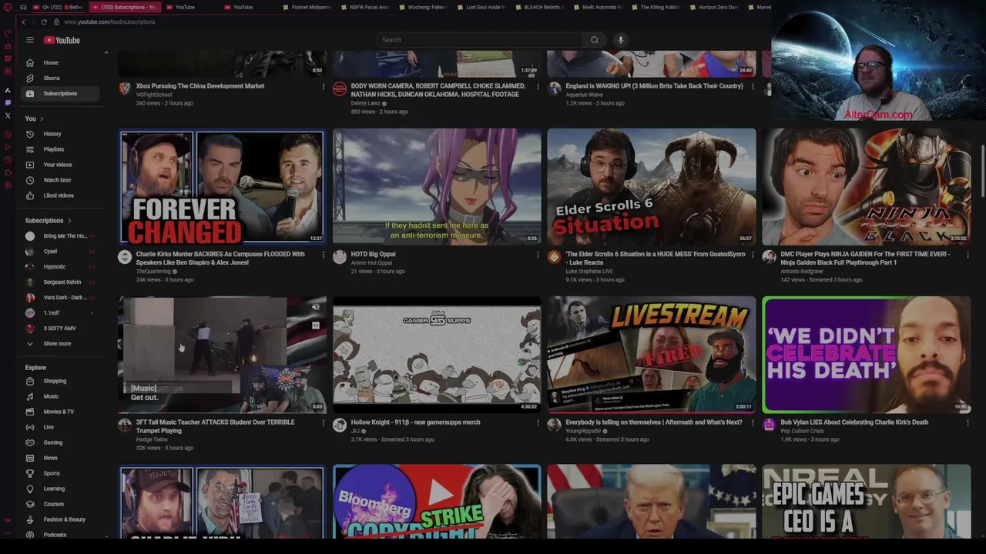Open Shopping under Explore
The height and width of the screenshot is (554, 986).
(60, 381)
